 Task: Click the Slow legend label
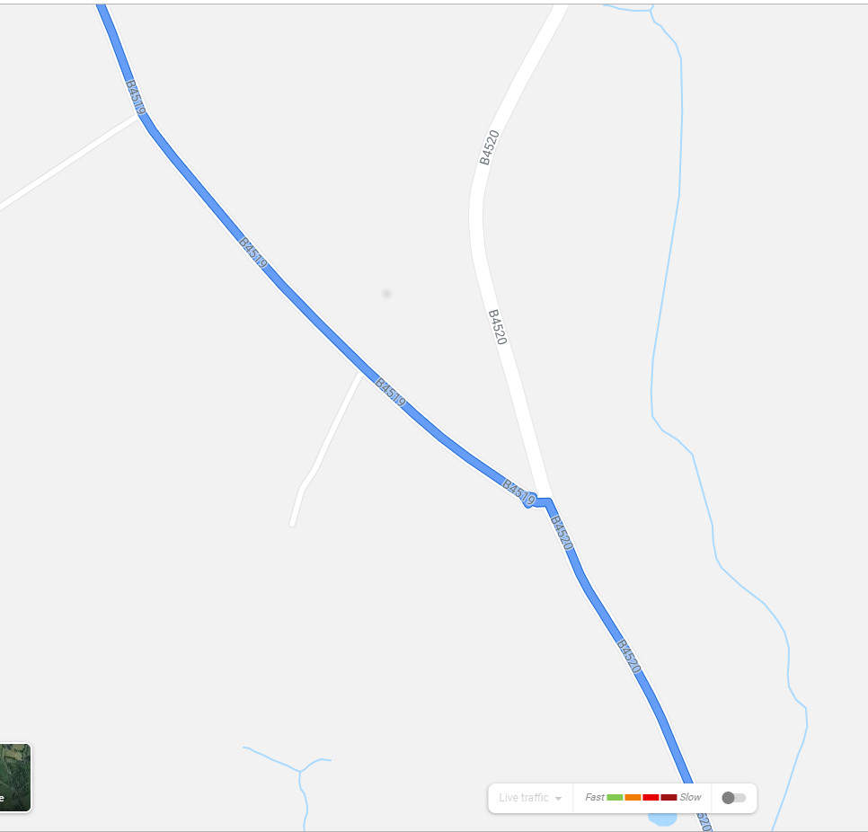(x=690, y=797)
